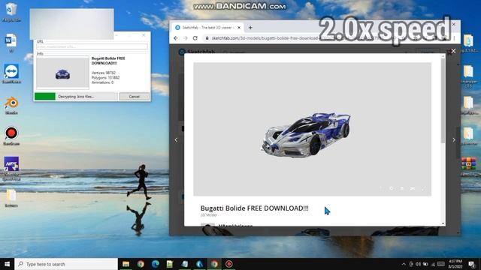Click the Sketchfab logo in the page header
This screenshot has height=270, width=481.
point(197,52)
